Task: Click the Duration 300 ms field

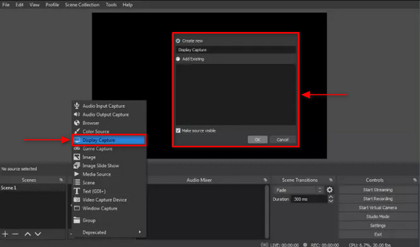Action: tap(309, 199)
